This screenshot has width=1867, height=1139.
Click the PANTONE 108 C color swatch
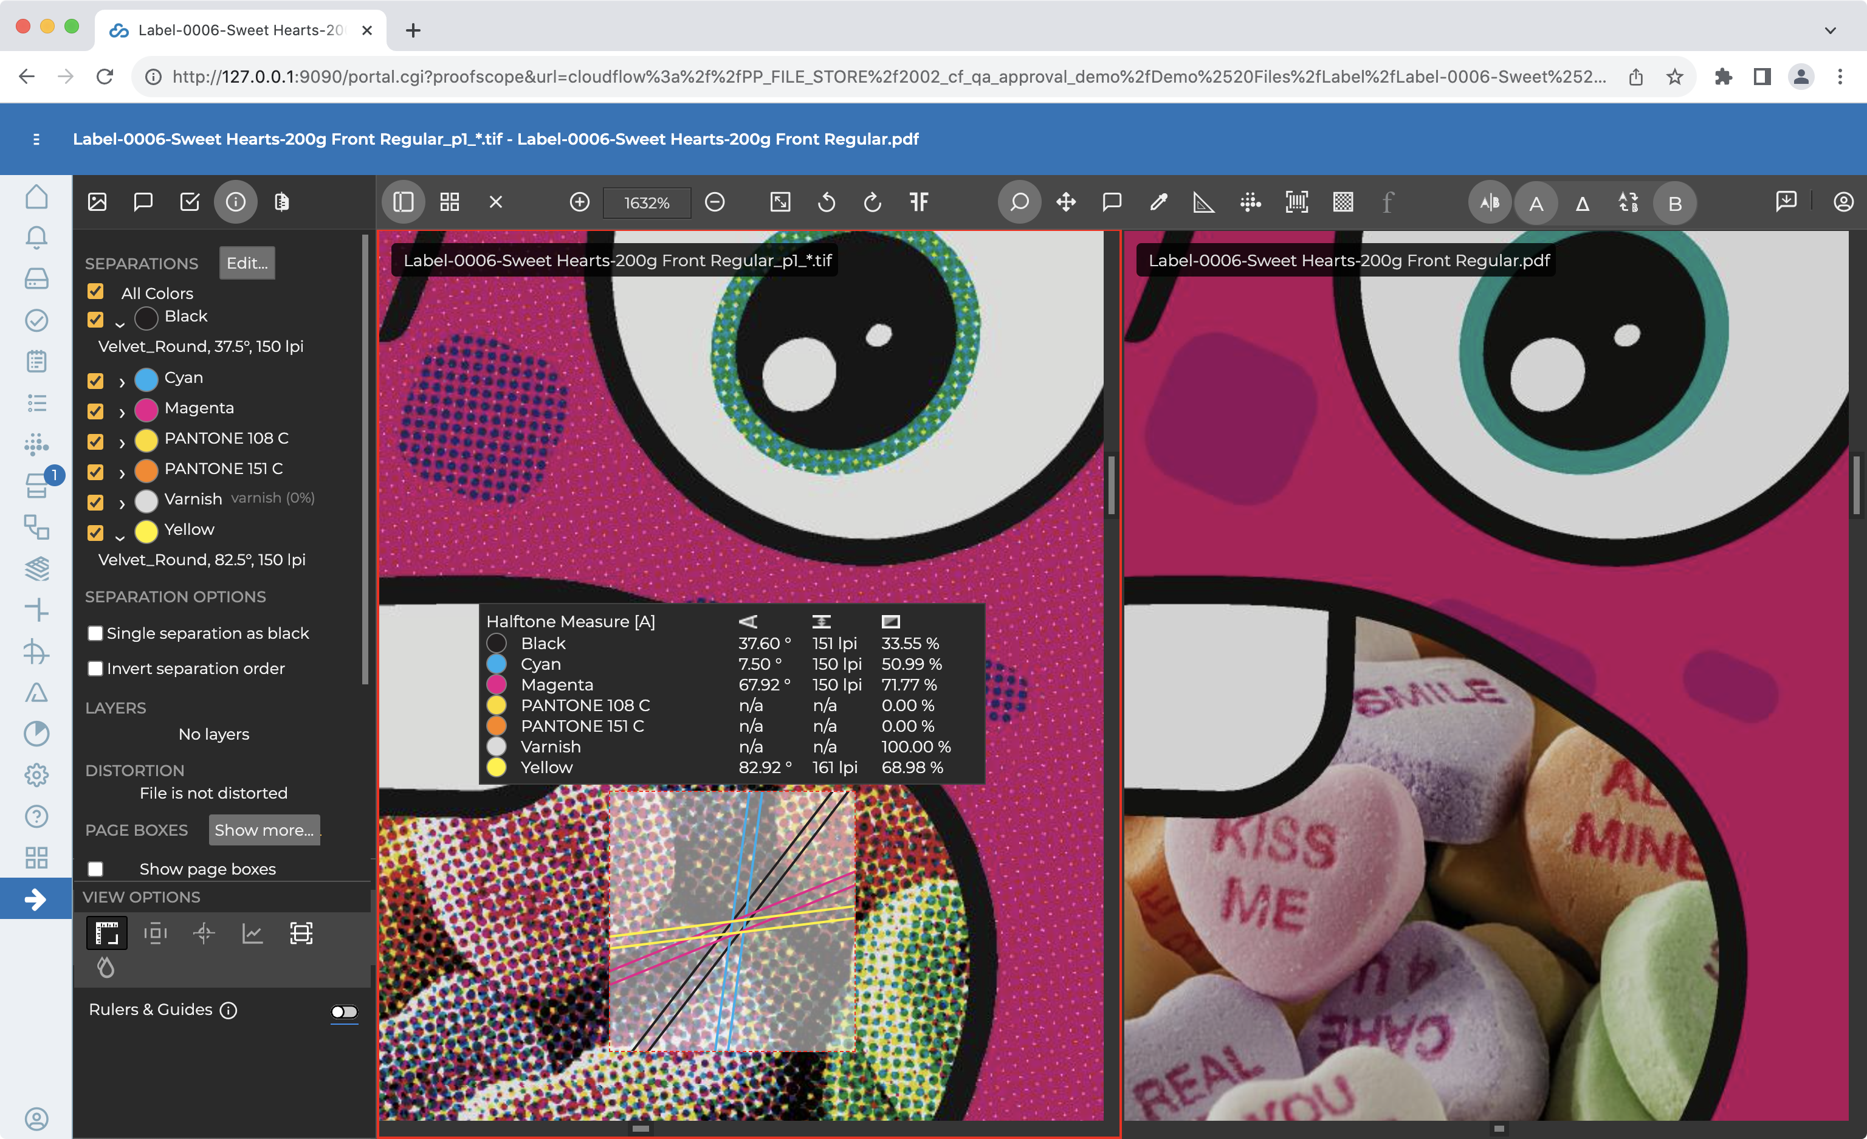pos(146,439)
